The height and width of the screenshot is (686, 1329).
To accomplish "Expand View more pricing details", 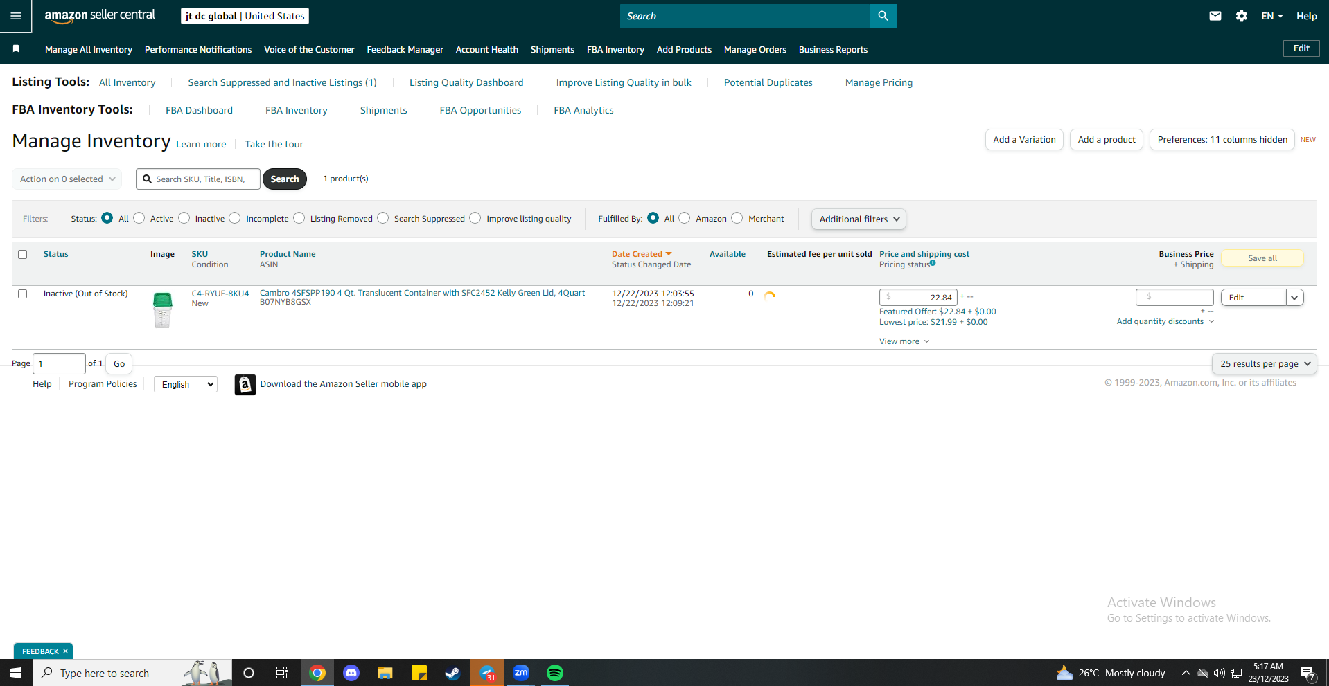I will (904, 341).
